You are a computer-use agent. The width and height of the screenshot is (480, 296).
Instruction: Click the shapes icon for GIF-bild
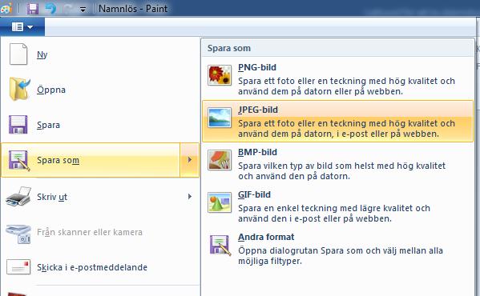pos(220,202)
